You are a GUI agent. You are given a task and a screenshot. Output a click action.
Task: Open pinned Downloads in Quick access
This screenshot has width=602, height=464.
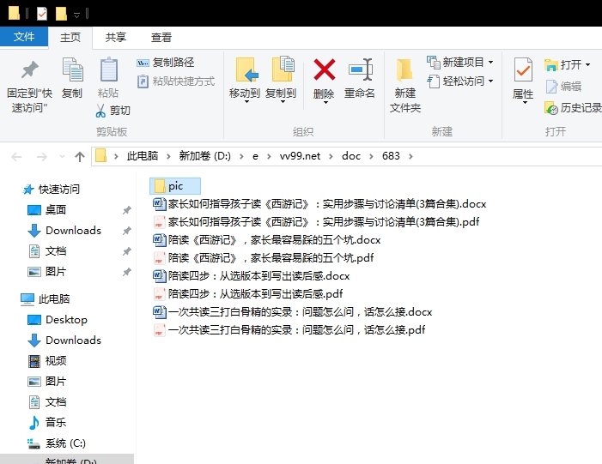(64, 231)
